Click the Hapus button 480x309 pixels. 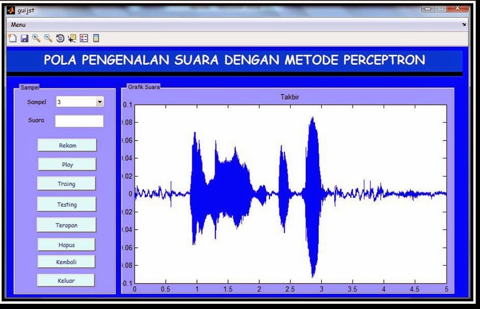[66, 245]
